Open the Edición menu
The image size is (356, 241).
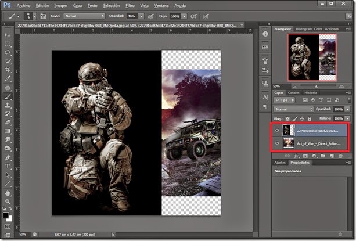pyautogui.click(x=42, y=6)
